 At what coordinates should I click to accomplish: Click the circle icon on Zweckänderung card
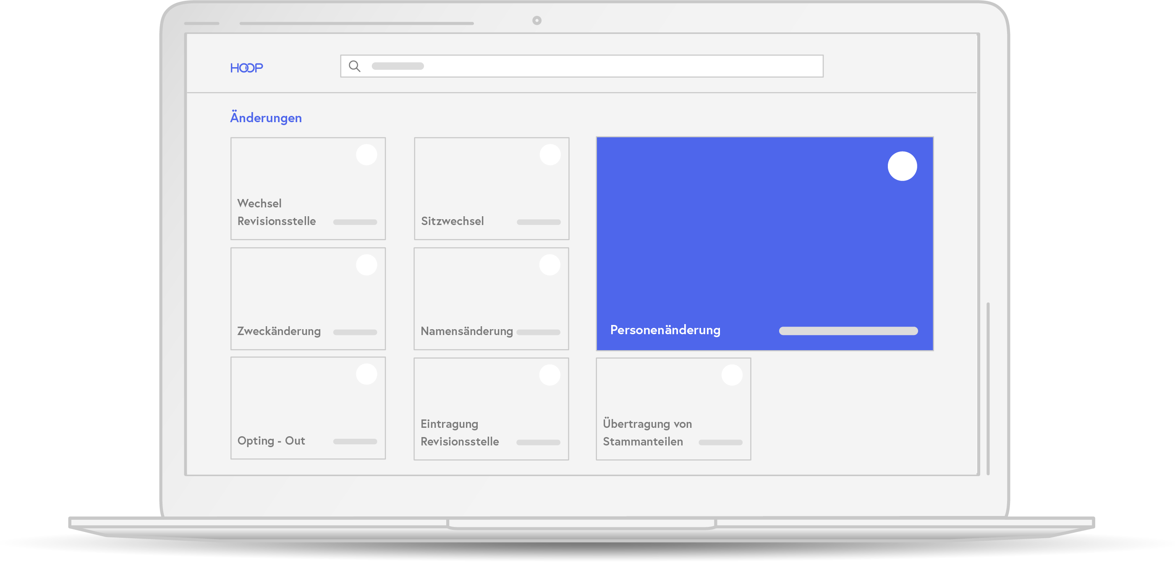366,265
